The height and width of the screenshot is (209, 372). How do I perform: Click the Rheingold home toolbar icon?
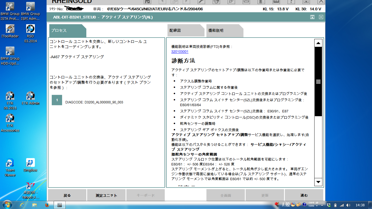point(147,2)
